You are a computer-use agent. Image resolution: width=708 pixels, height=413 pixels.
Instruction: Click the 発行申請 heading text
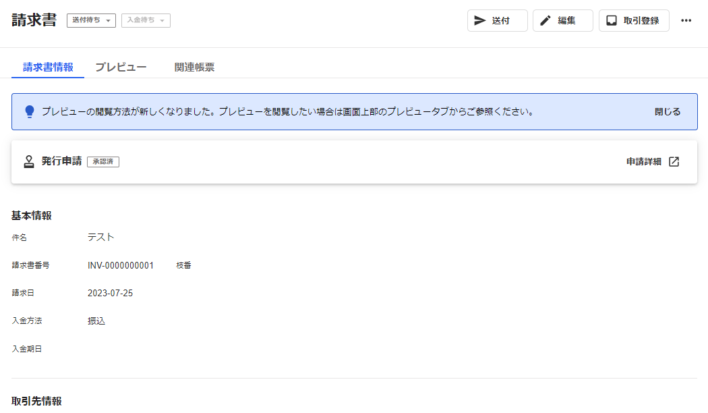pyautogui.click(x=61, y=161)
